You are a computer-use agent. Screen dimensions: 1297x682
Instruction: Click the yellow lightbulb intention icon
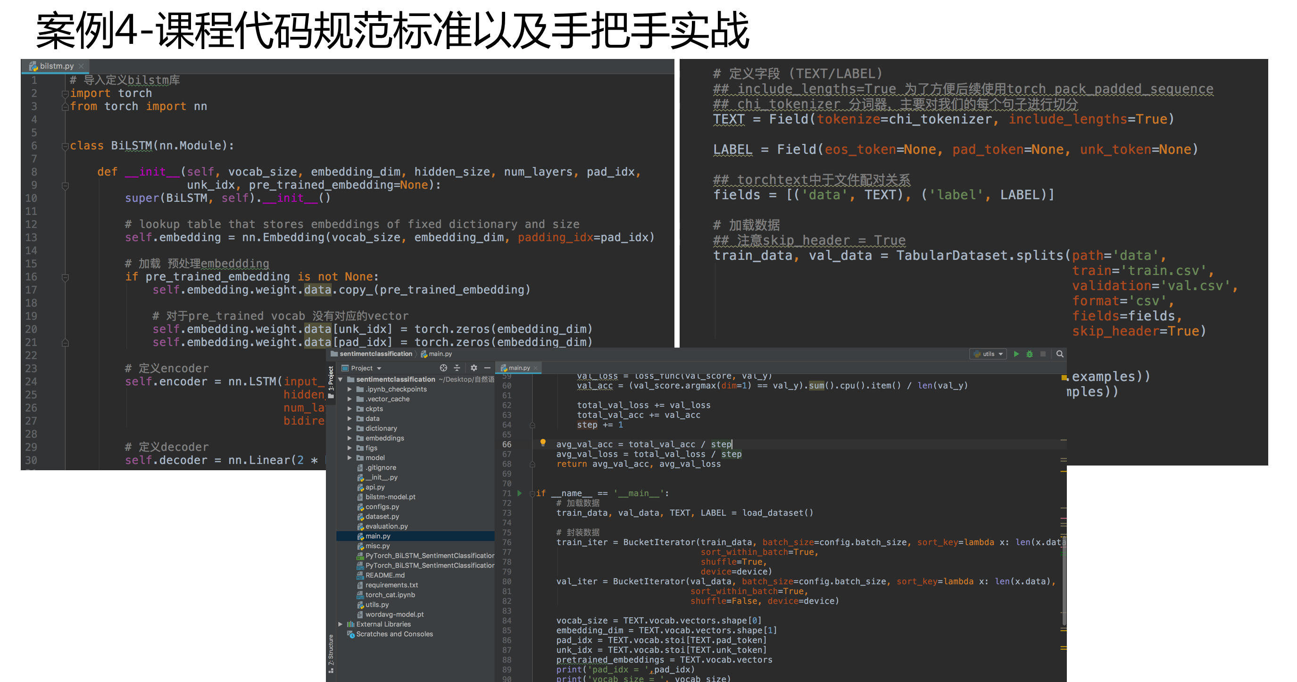pyautogui.click(x=543, y=442)
